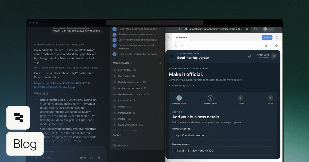Toggle the 'Analyze uploaded project source' task check
The width and height of the screenshot is (309, 162).
click(115, 34)
